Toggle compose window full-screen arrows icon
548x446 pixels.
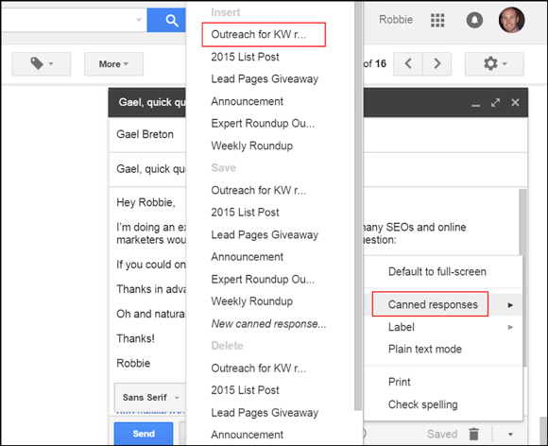(x=495, y=103)
